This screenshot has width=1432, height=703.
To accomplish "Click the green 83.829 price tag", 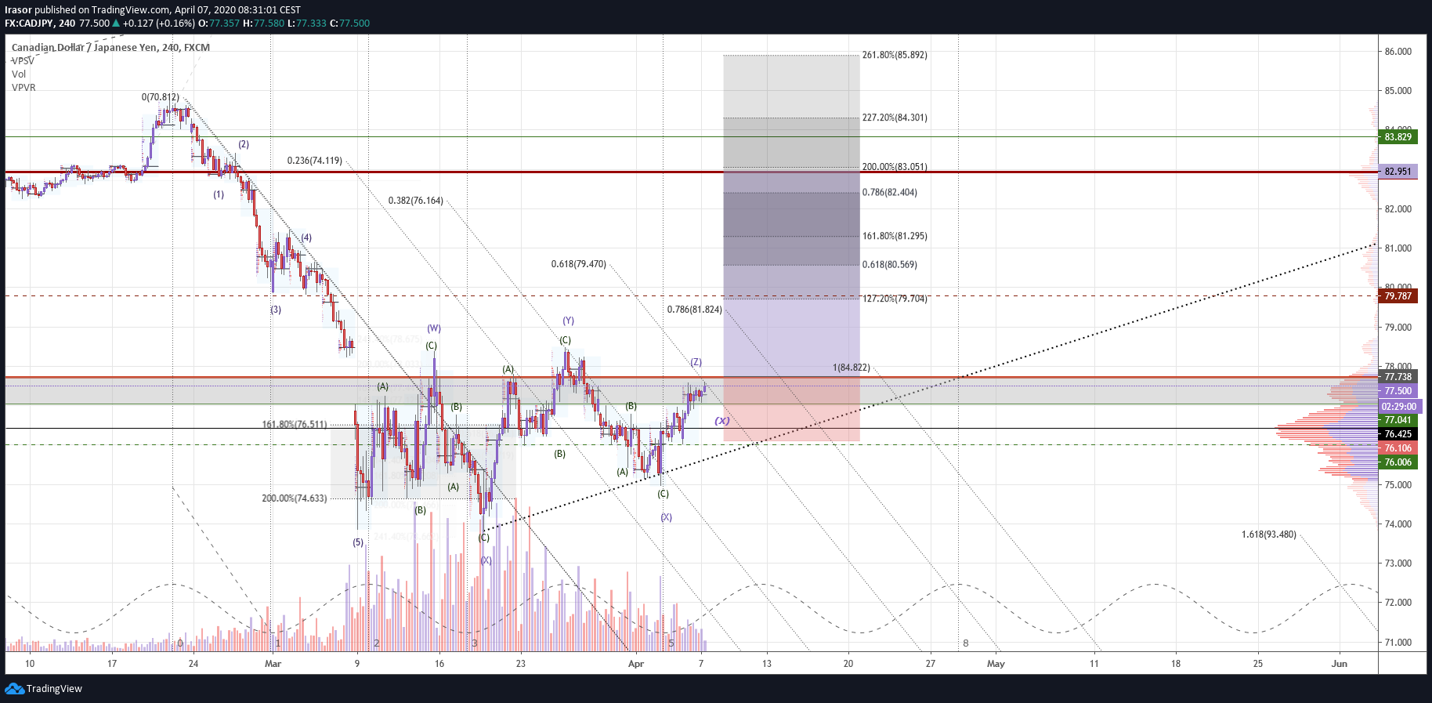I will click(x=1398, y=137).
